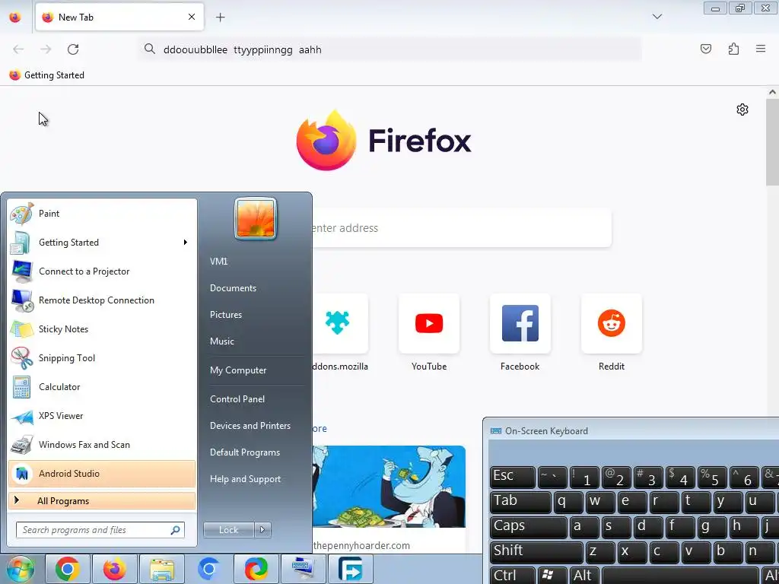This screenshot has width=779, height=584.
Task: Open XPS Viewer
Action: 102,416
